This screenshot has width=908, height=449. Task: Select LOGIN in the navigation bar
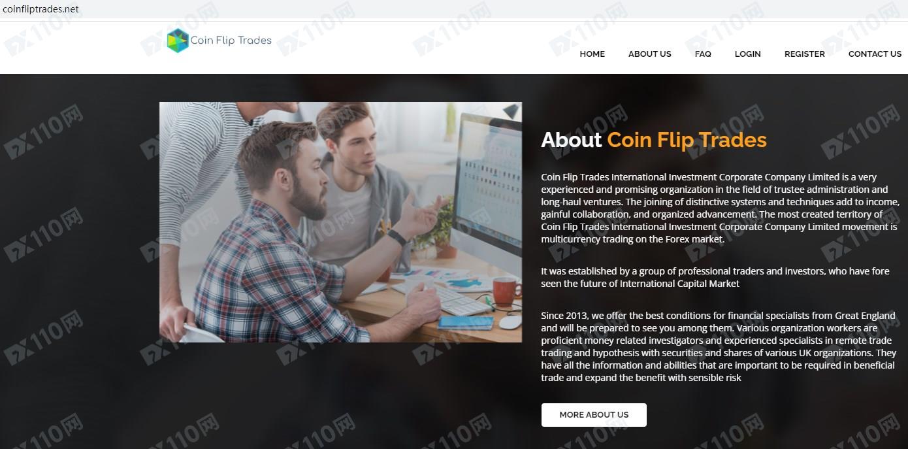pyautogui.click(x=747, y=54)
